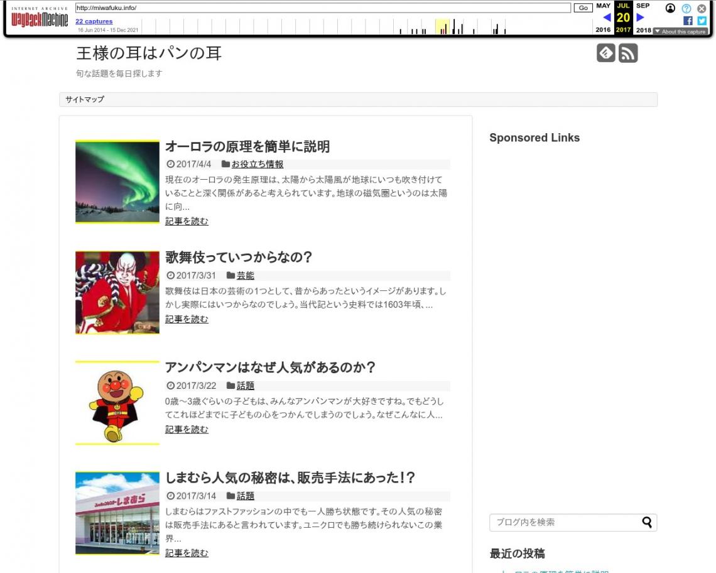Viewport: 716px width, 573px height.
Task: Open the Wayback help icon
Action: coord(686,8)
